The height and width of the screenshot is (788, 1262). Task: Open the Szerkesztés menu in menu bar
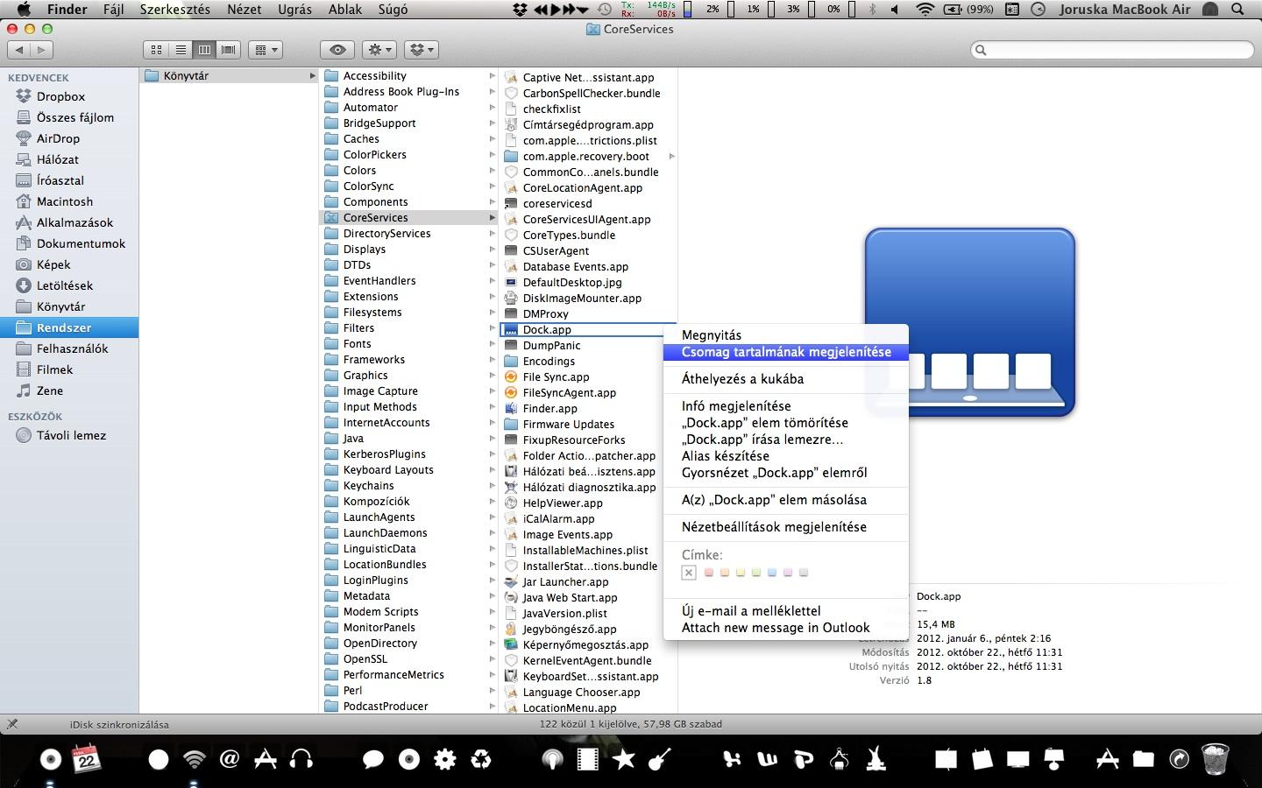coord(174,10)
